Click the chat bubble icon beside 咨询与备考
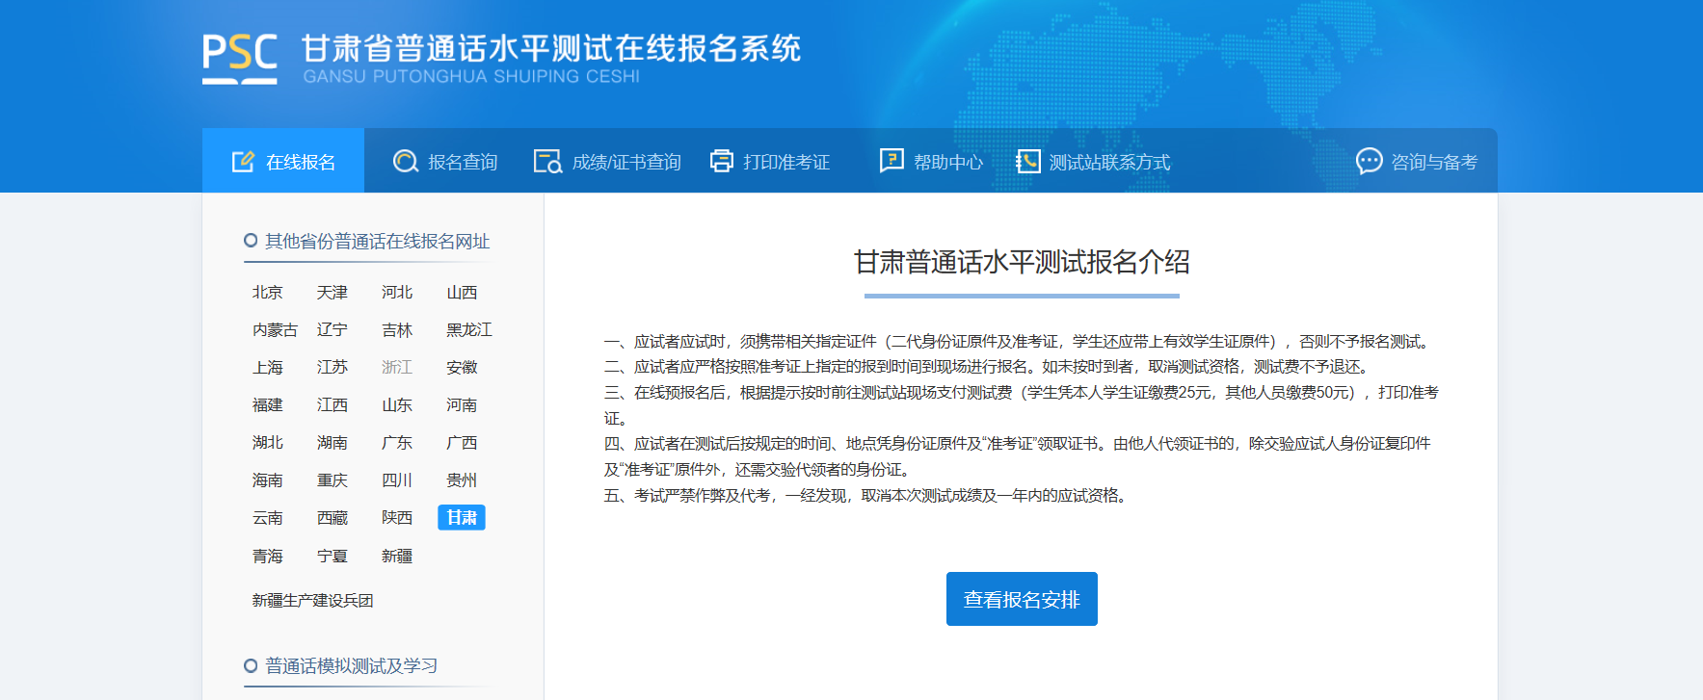 [1369, 161]
